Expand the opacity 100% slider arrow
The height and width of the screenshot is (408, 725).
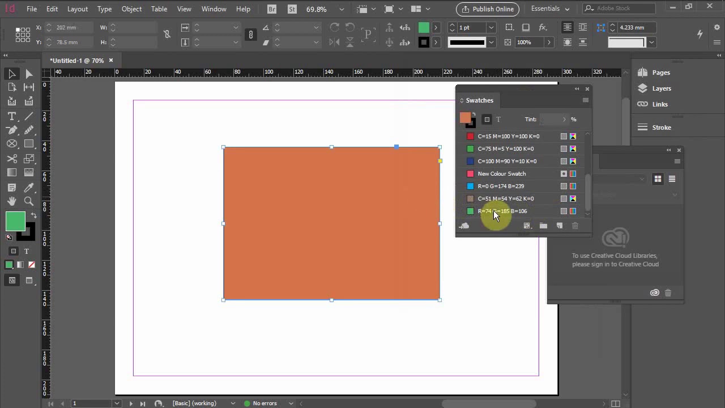(x=548, y=42)
